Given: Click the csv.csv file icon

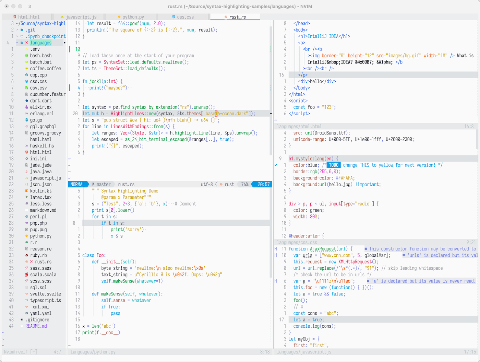Looking at the screenshot, I should (27, 88).
